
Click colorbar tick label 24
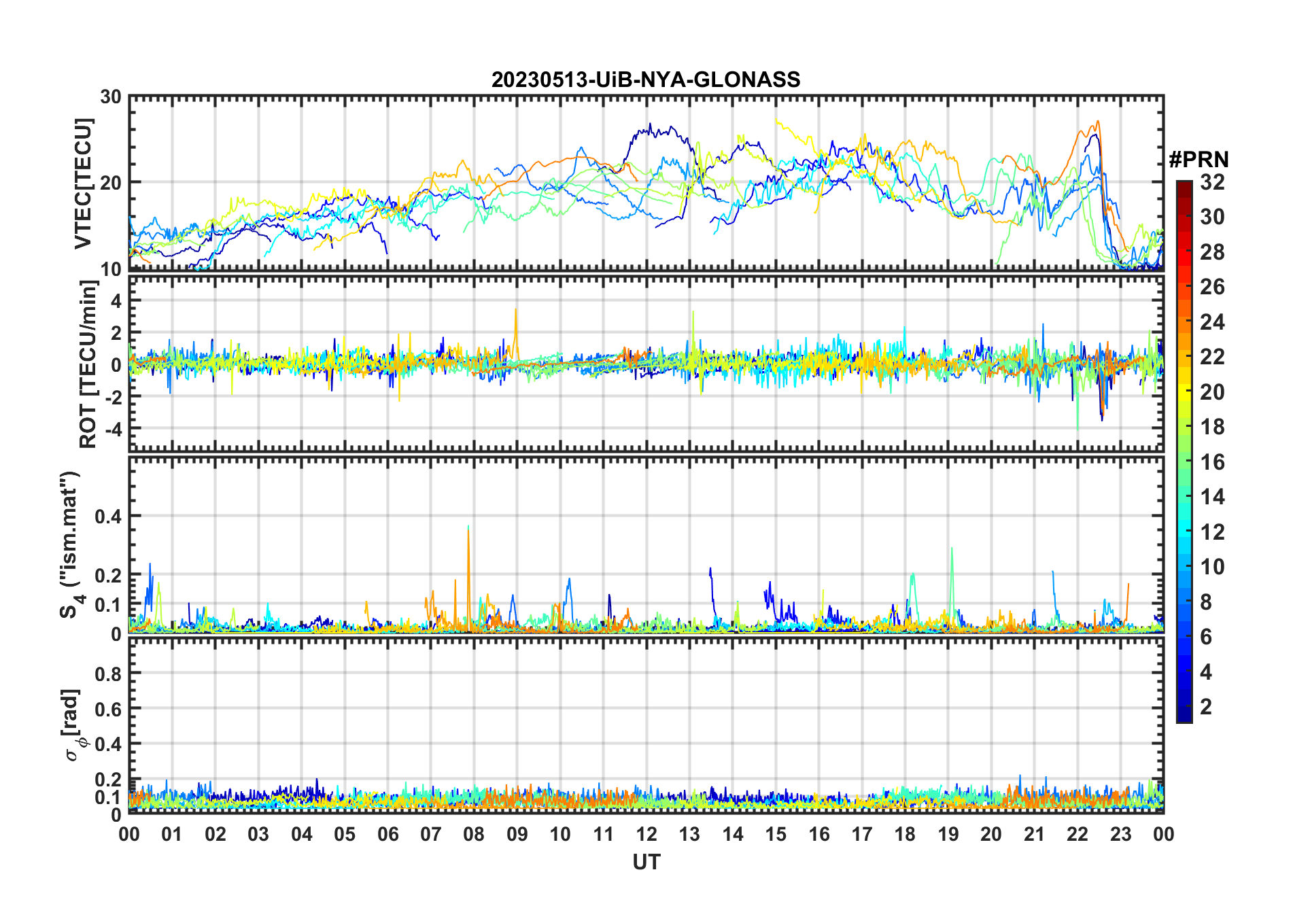tap(1212, 321)
